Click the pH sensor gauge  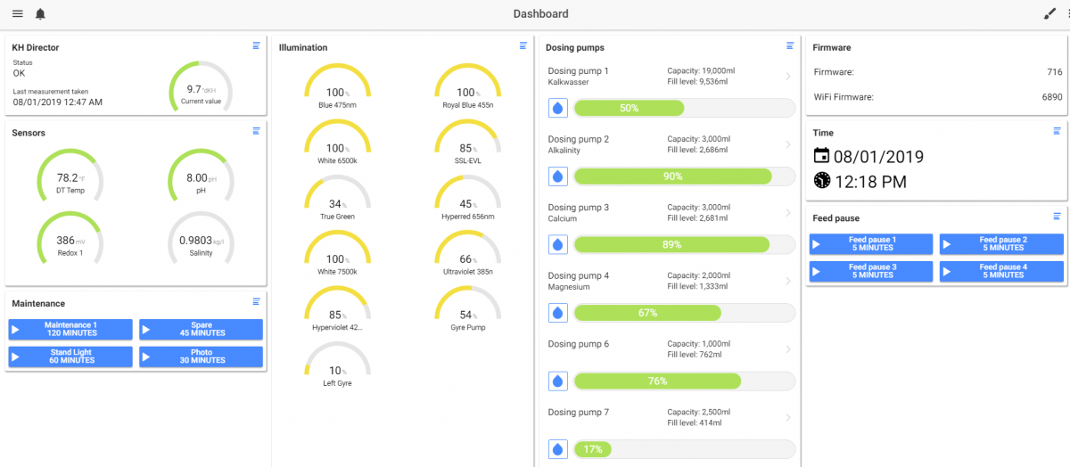pos(201,176)
